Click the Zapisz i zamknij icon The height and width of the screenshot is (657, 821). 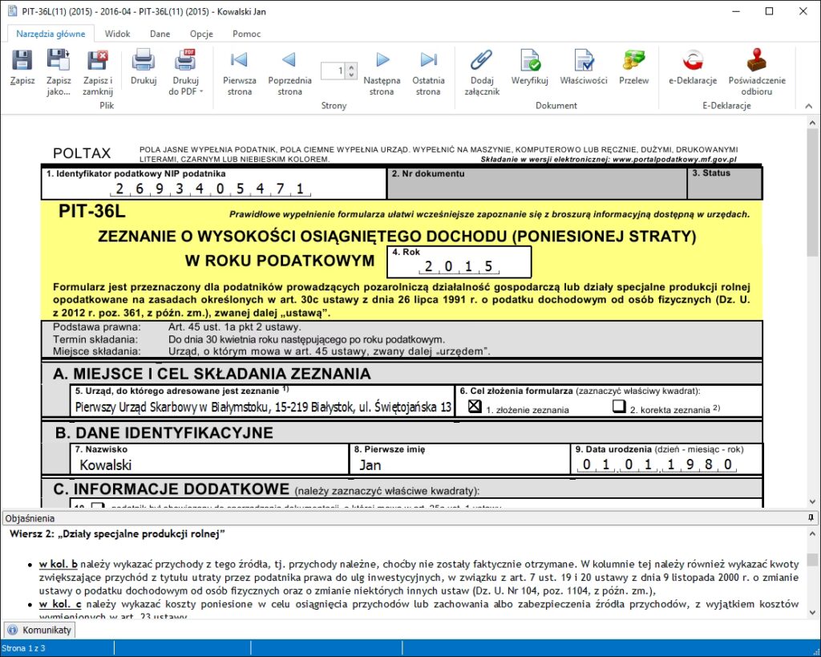pyautogui.click(x=97, y=61)
